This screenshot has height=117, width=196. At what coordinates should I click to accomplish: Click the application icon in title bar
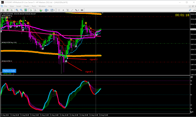[x=3, y=2]
